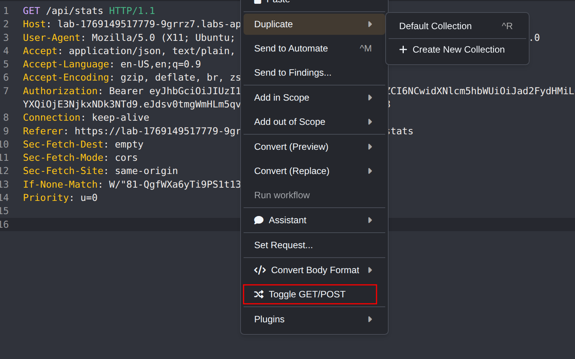Click the GET method in request line
The image size is (575, 359).
coord(31,11)
